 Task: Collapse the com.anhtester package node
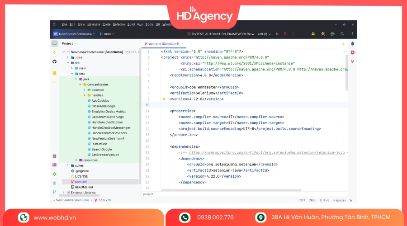pyautogui.click(x=80, y=84)
